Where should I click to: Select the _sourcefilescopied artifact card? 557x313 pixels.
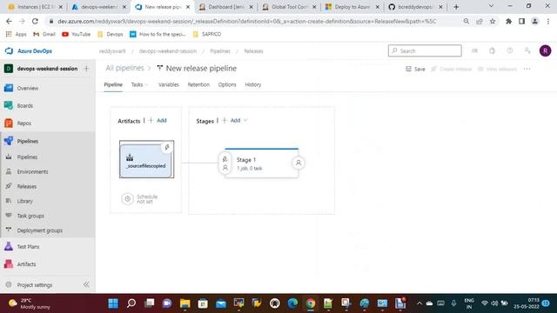click(145, 160)
